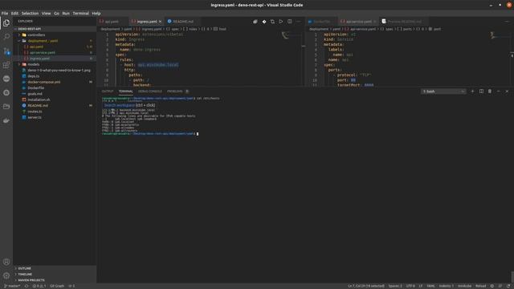
Task: Open the Docker whale icon in activity bar
Action: tap(6, 120)
